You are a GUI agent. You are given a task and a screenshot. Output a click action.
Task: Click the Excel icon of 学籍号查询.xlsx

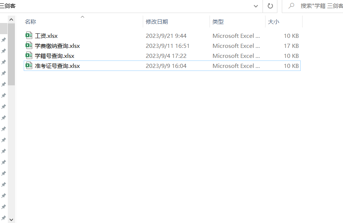[29, 56]
